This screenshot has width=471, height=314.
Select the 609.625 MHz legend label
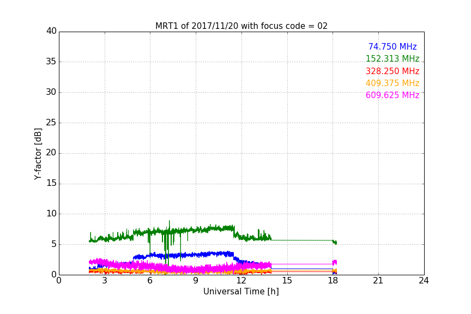pos(392,95)
